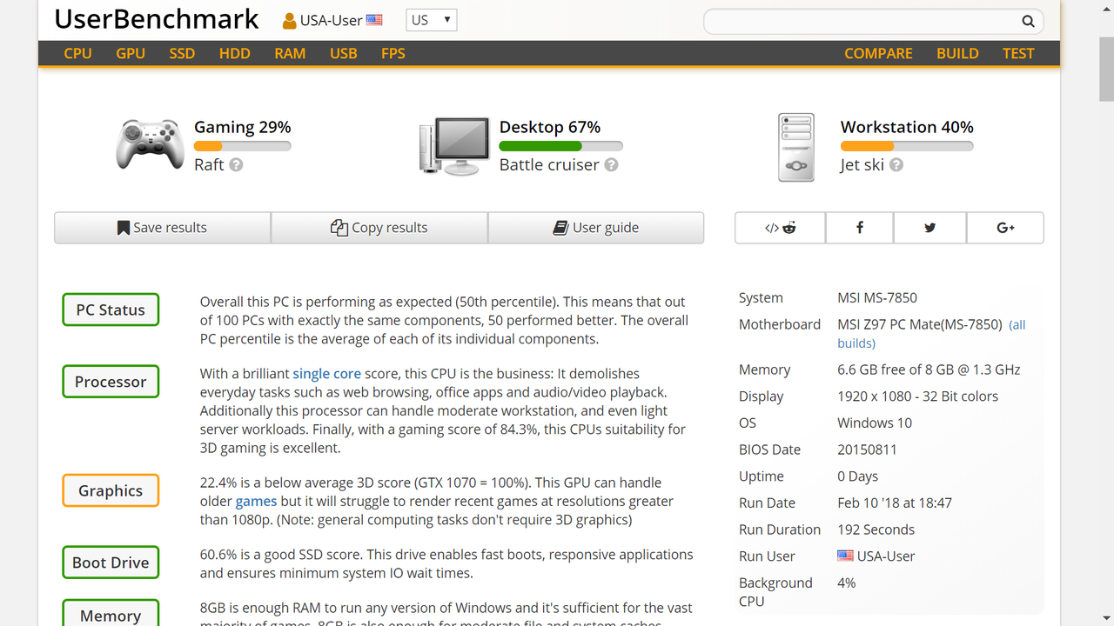
Task: Share results via embed/Reddit button
Action: tap(780, 228)
